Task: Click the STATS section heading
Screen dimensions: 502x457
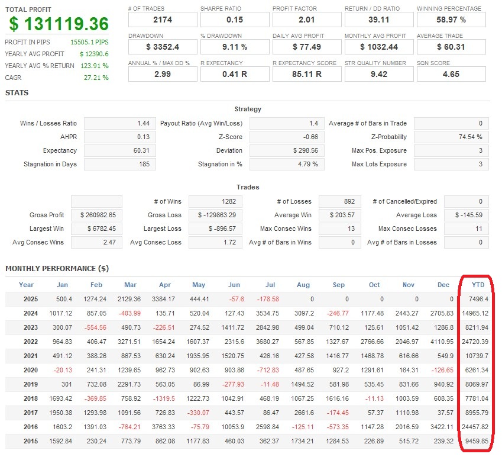Action: (x=17, y=93)
